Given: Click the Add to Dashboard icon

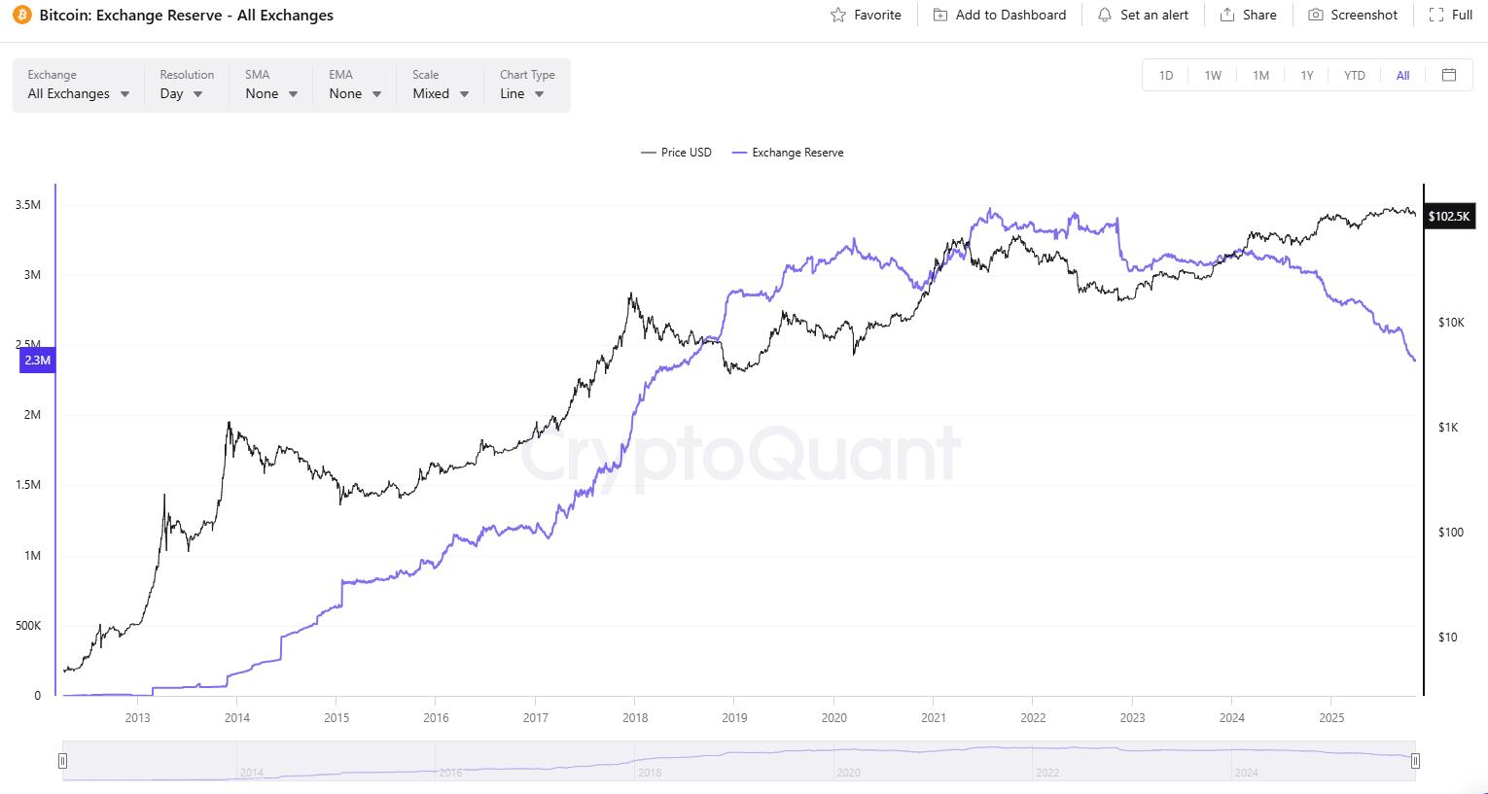Looking at the screenshot, I should point(939,15).
